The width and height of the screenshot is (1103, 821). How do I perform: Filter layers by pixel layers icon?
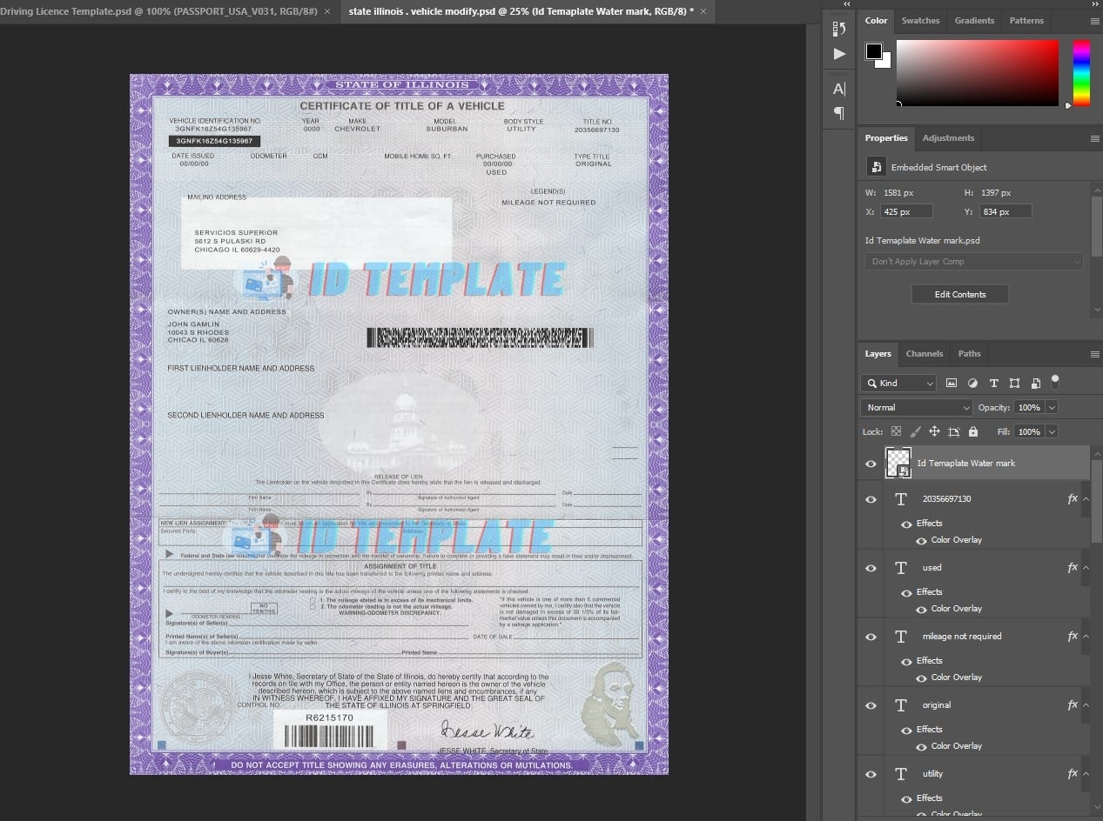[x=952, y=383]
